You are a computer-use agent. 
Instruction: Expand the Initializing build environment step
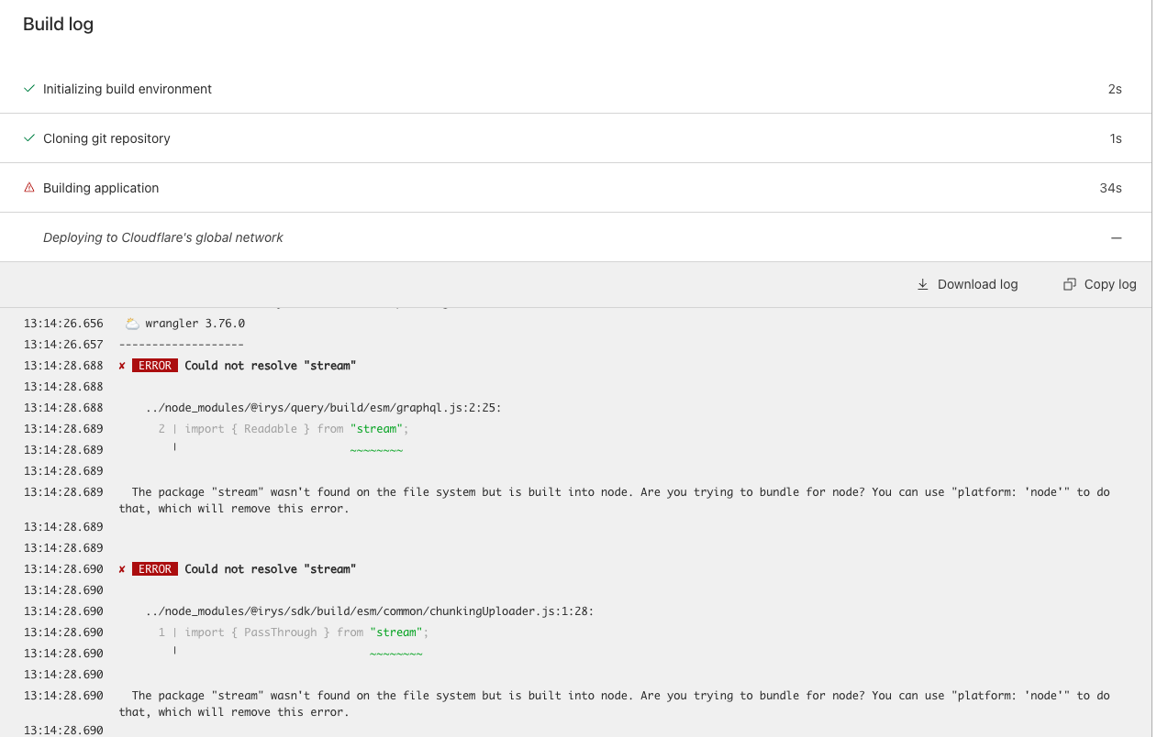pyautogui.click(x=128, y=89)
